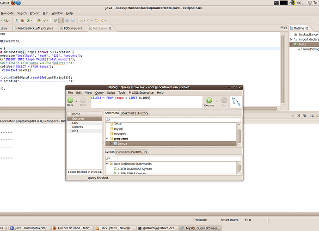Click Back button in MySQL Query Browser

tap(70, 102)
